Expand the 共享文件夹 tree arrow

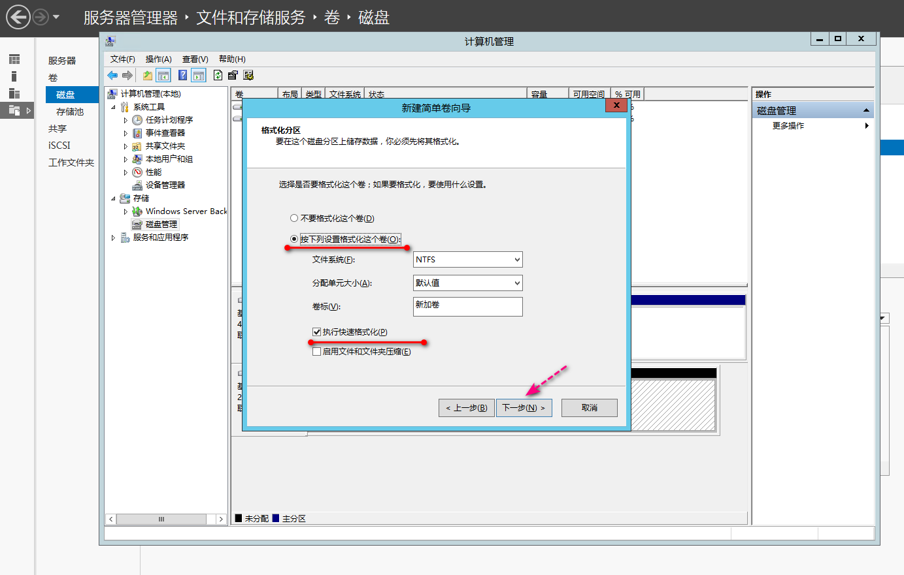pos(126,146)
